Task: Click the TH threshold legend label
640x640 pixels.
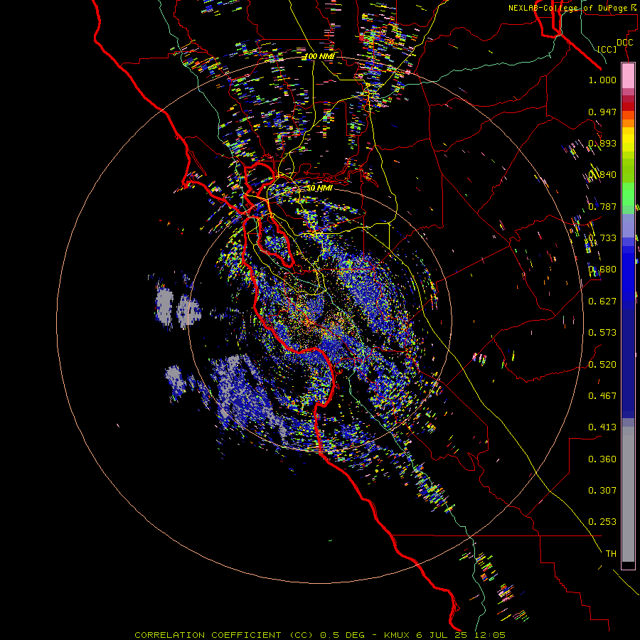Action: click(x=611, y=553)
